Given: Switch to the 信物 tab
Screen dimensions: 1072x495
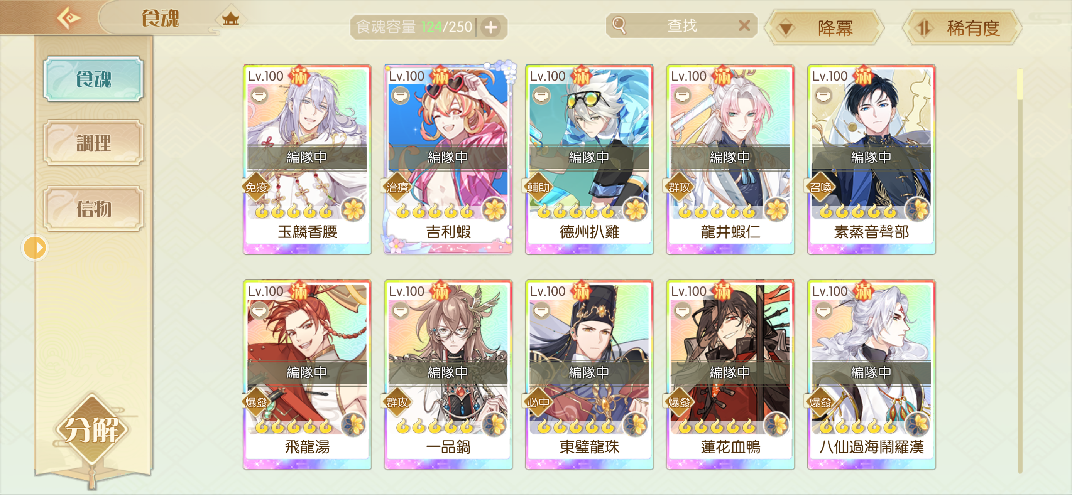Looking at the screenshot, I should click(x=94, y=208).
